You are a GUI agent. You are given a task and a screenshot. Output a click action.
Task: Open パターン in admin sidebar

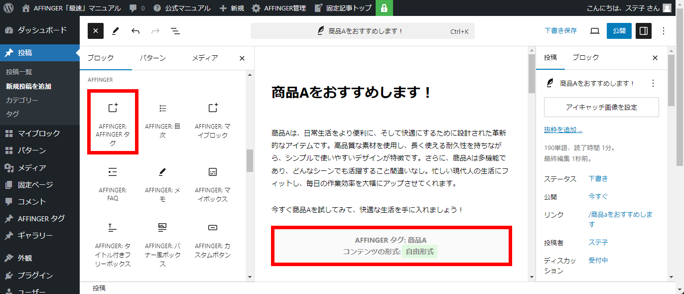(x=40, y=150)
